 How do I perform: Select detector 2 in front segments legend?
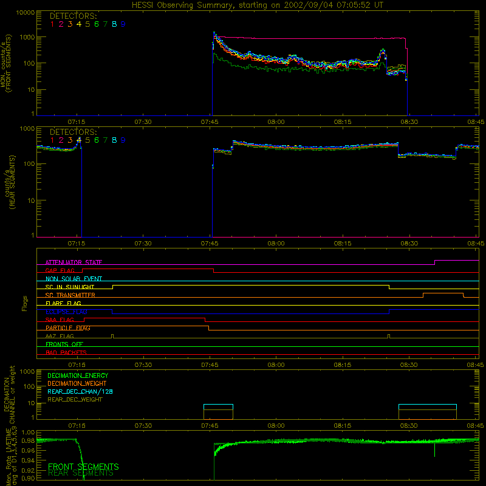click(x=61, y=24)
